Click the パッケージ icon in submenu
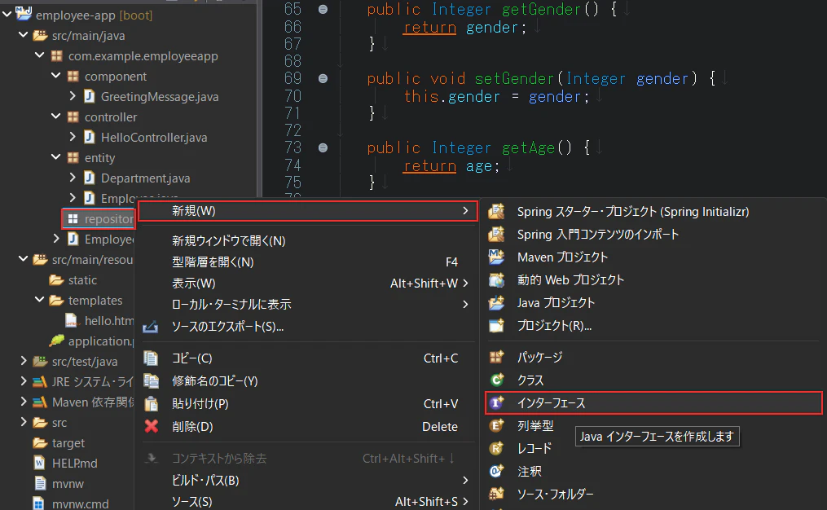This screenshot has height=510, width=827. (x=496, y=357)
